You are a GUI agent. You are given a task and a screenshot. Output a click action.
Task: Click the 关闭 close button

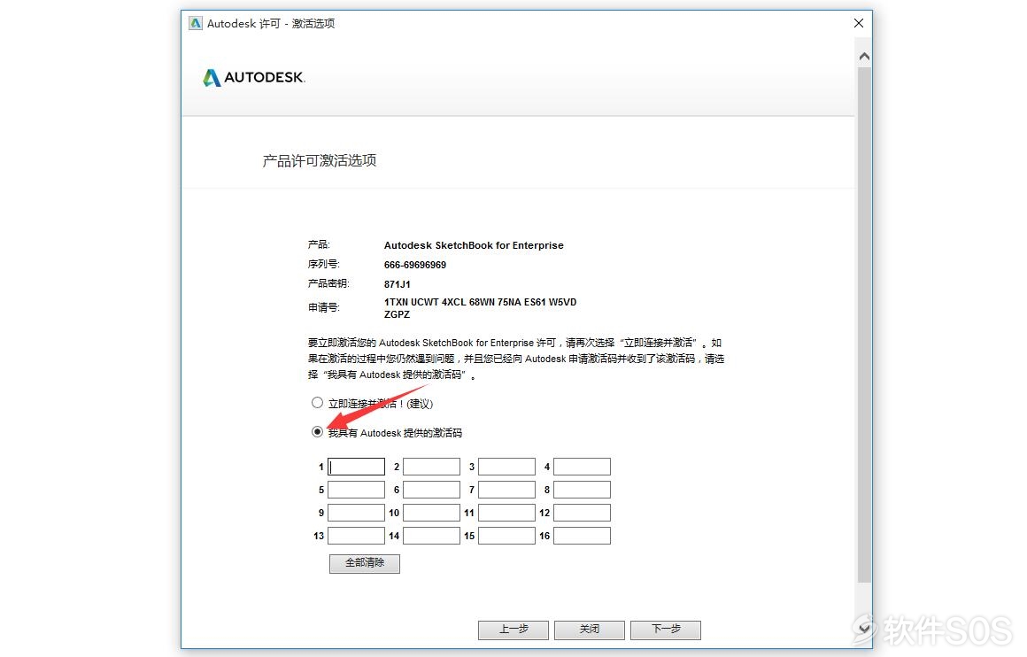coord(590,630)
